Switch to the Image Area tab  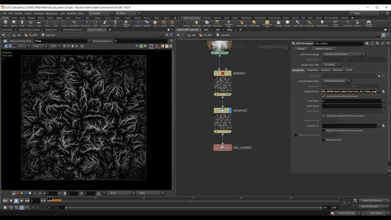pyautogui.click(x=312, y=70)
